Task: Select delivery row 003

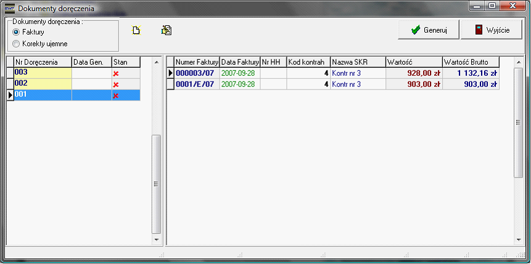Action: pyautogui.click(x=42, y=73)
